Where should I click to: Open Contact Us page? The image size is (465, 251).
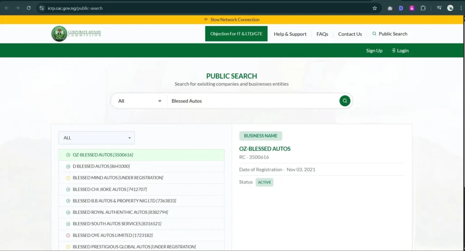point(350,34)
